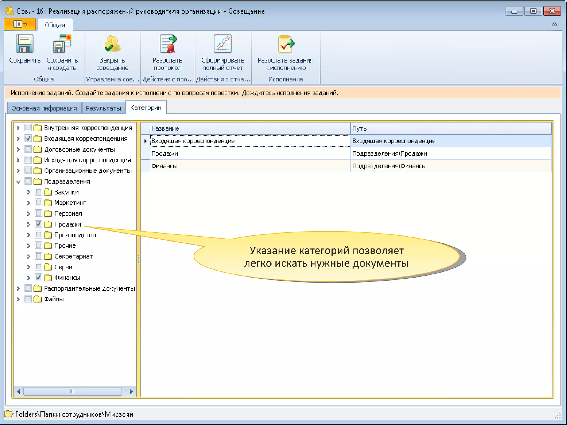The width and height of the screenshot is (567, 425).
Task: Check the Маркетинг category checkbox
Action: 38,203
